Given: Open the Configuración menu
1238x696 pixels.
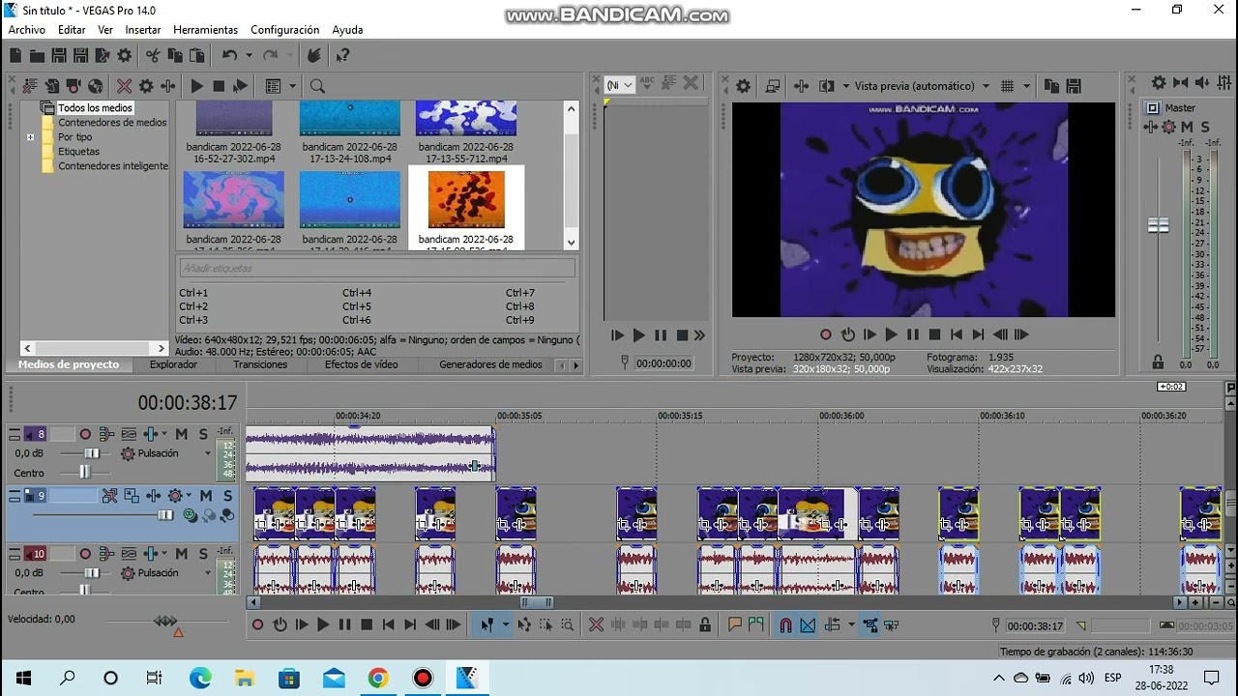Looking at the screenshot, I should point(285,30).
